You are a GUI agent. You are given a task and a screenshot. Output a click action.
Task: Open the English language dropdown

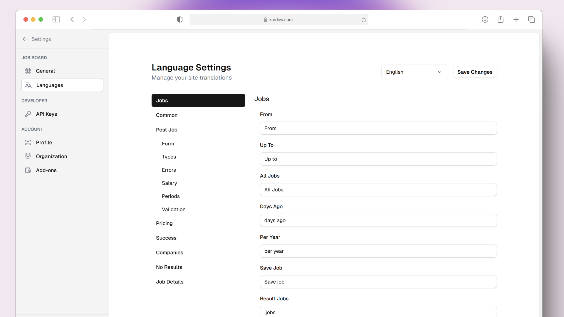click(414, 72)
